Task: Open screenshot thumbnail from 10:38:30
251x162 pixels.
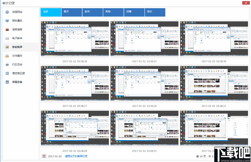Action: (214, 39)
